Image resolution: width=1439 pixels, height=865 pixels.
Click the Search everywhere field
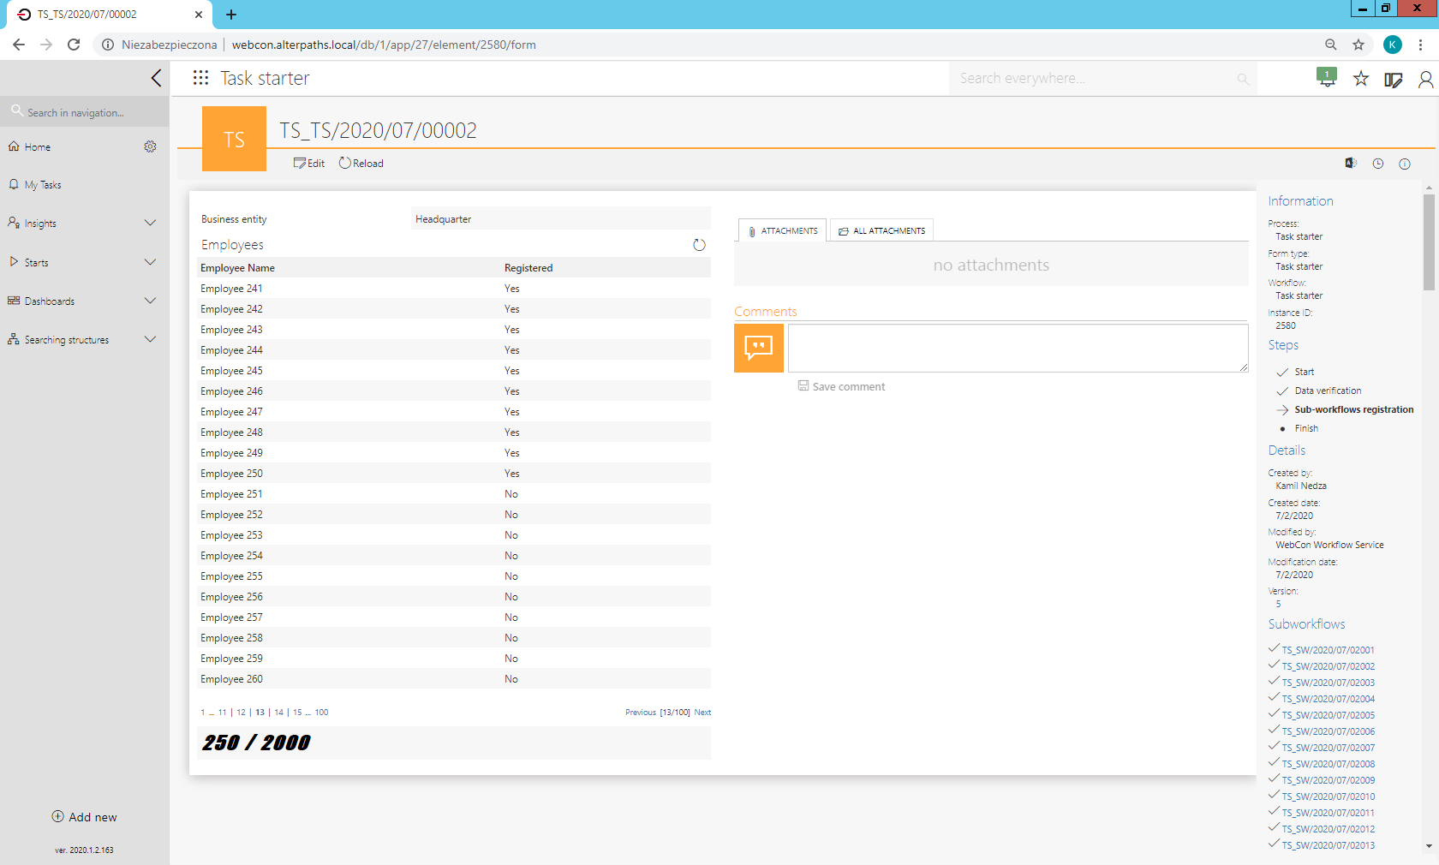1096,78
